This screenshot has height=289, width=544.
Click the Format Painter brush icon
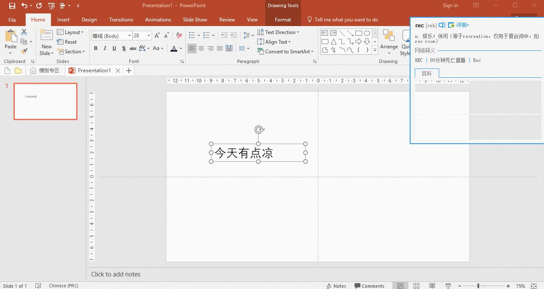point(24,51)
